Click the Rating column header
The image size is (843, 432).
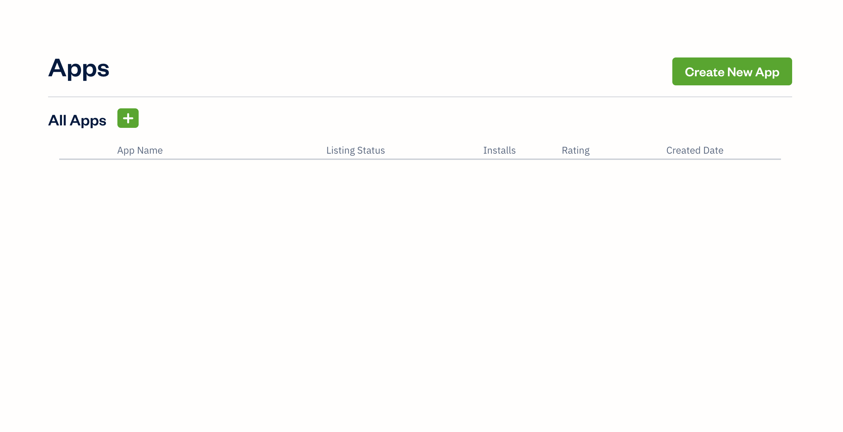tap(575, 150)
